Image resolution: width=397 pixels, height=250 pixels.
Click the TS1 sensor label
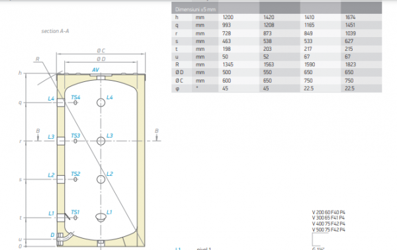coord(75,212)
